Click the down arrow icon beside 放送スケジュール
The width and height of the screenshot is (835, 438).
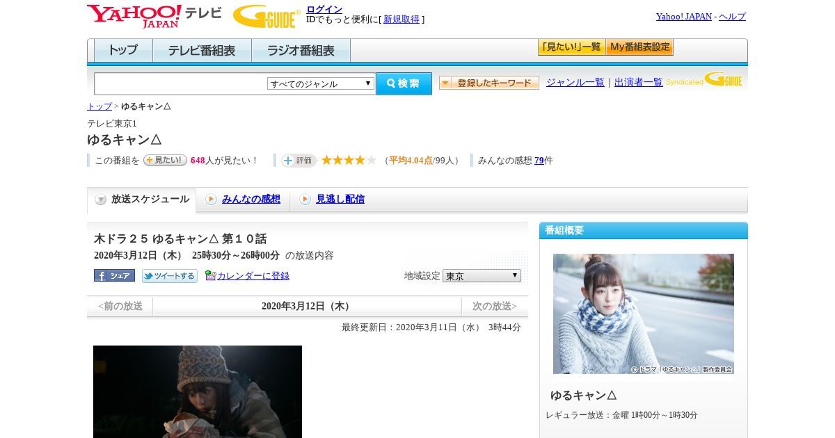tap(101, 200)
